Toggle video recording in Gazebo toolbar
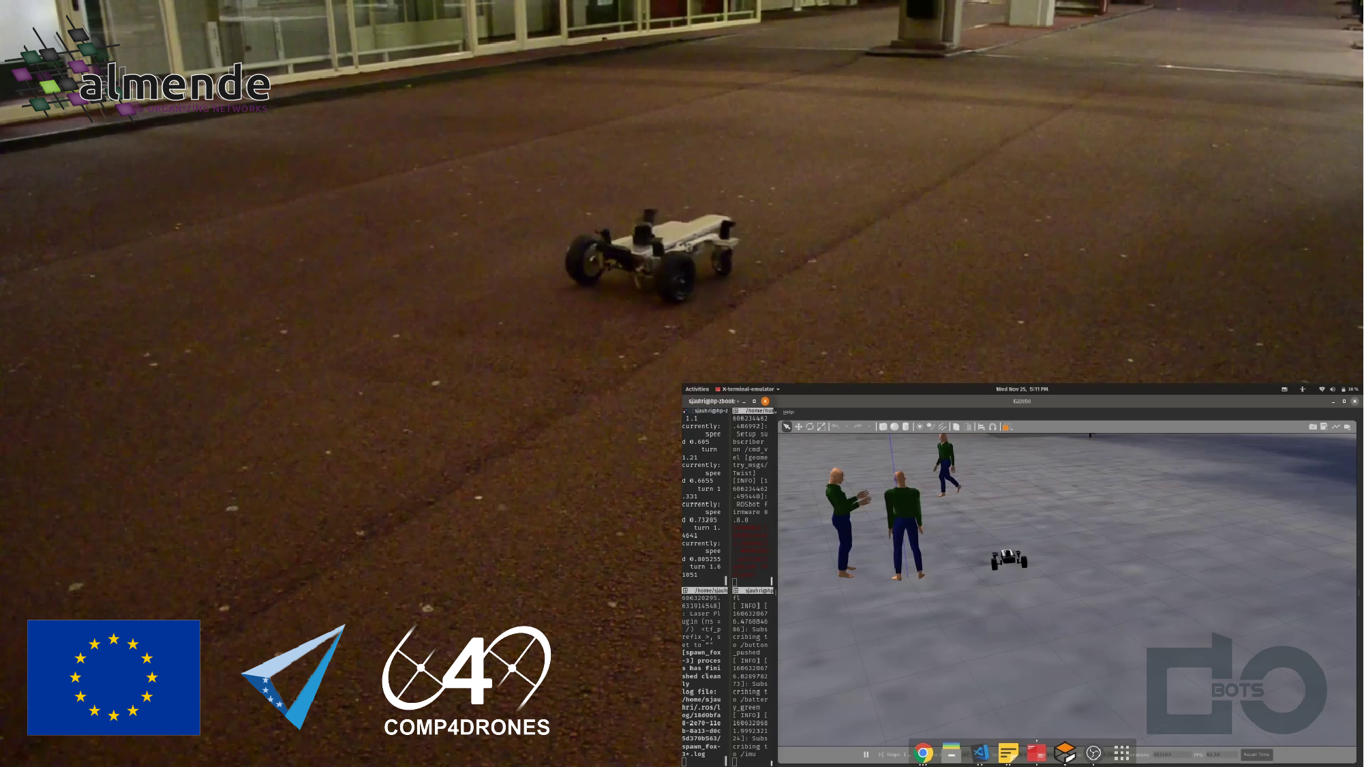1364x767 pixels. (1347, 427)
